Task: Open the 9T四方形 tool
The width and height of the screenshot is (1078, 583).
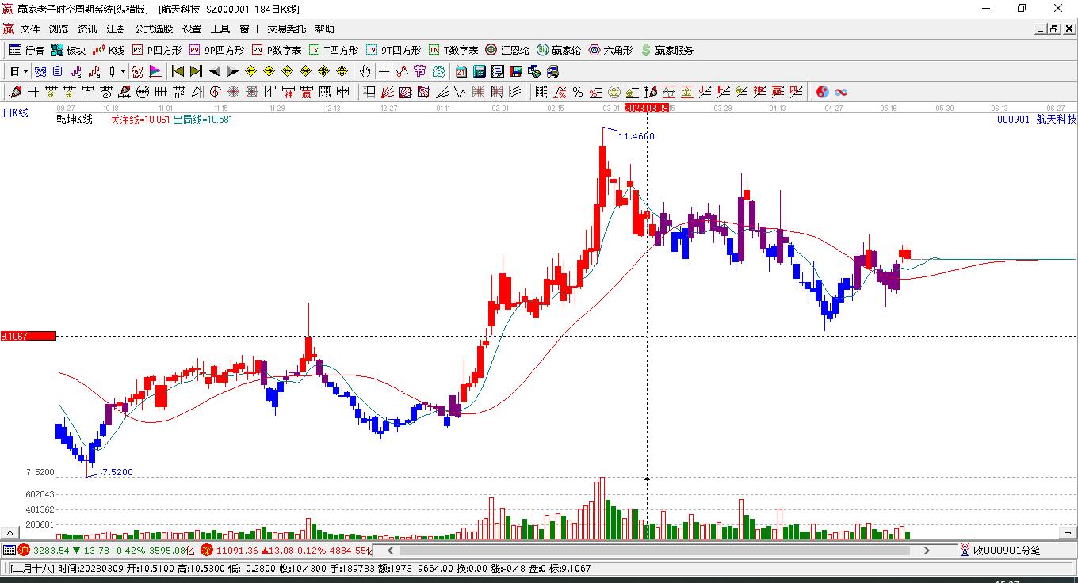Action: (x=393, y=50)
